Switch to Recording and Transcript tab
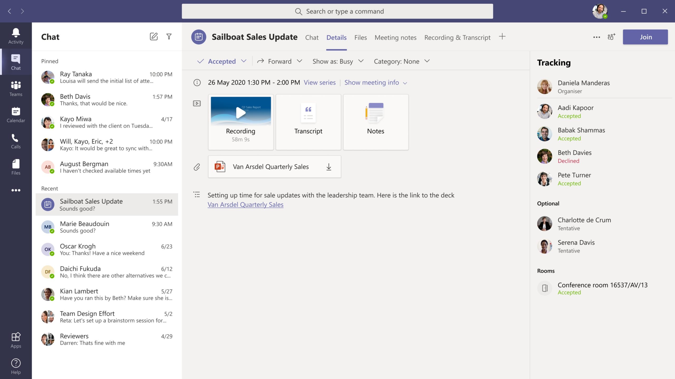Viewport: 675px width, 379px height. (x=457, y=37)
